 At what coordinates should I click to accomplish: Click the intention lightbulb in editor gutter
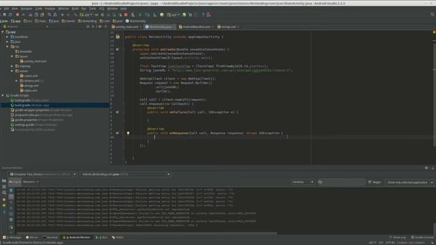128,133
